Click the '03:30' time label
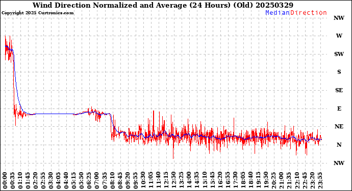Viewport: 352px width, 191px height. [51, 180]
